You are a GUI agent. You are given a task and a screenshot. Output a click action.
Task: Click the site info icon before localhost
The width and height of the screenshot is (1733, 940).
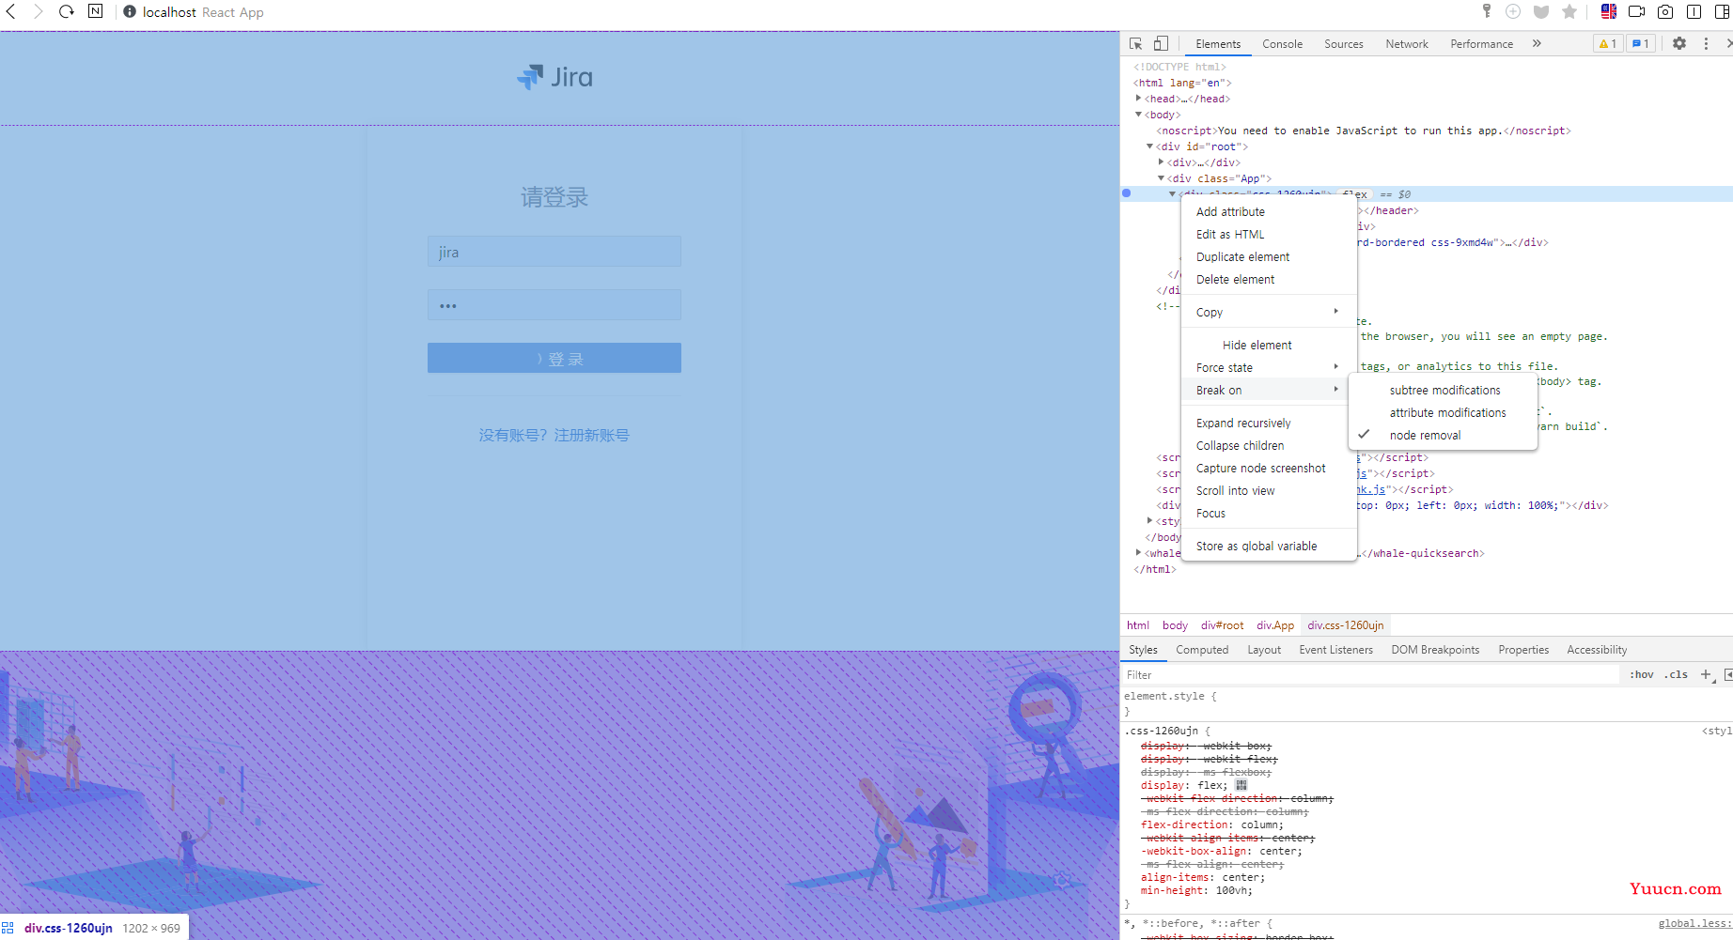tap(130, 12)
